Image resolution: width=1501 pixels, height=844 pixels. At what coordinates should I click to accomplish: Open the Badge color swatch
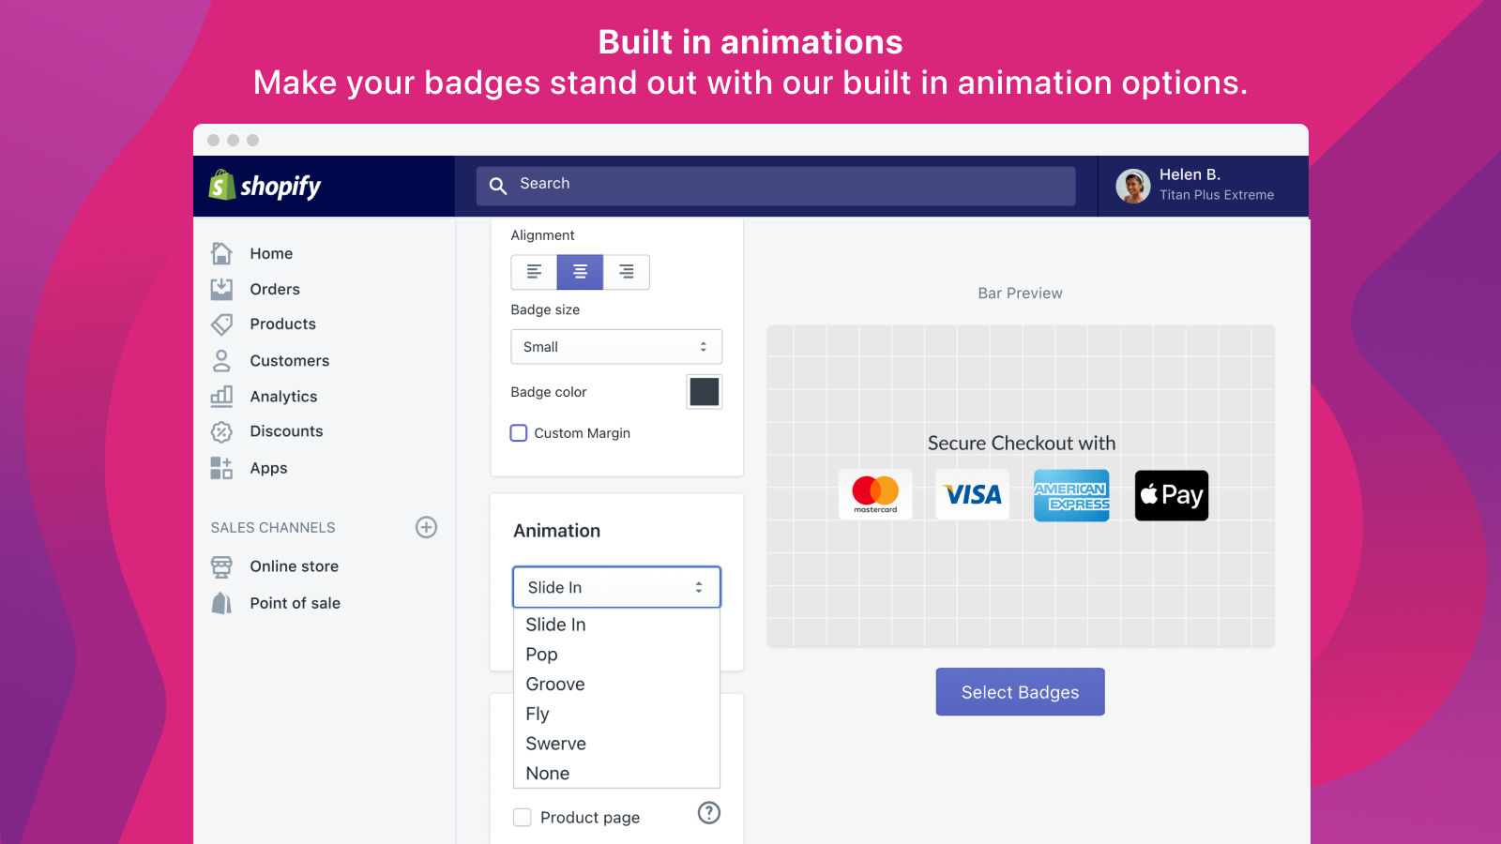(x=705, y=392)
